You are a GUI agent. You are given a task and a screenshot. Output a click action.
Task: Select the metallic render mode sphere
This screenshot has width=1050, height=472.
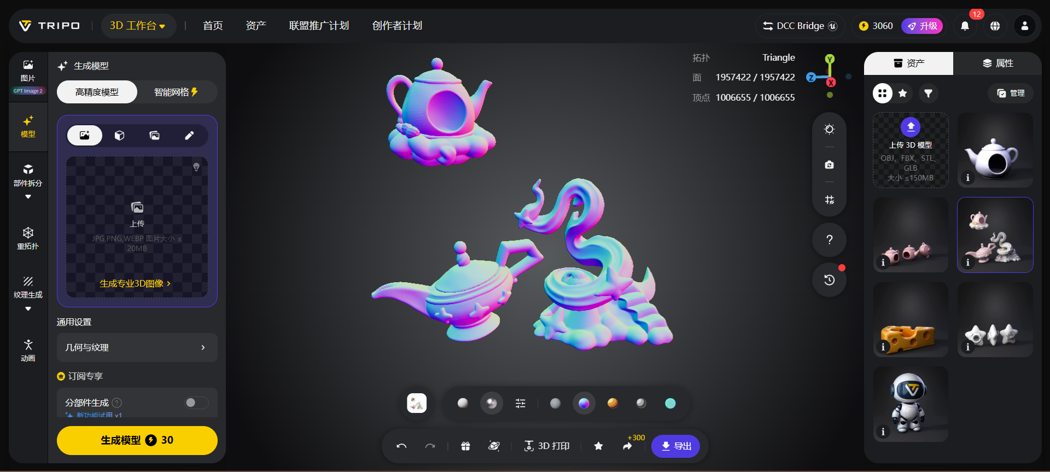(x=492, y=404)
